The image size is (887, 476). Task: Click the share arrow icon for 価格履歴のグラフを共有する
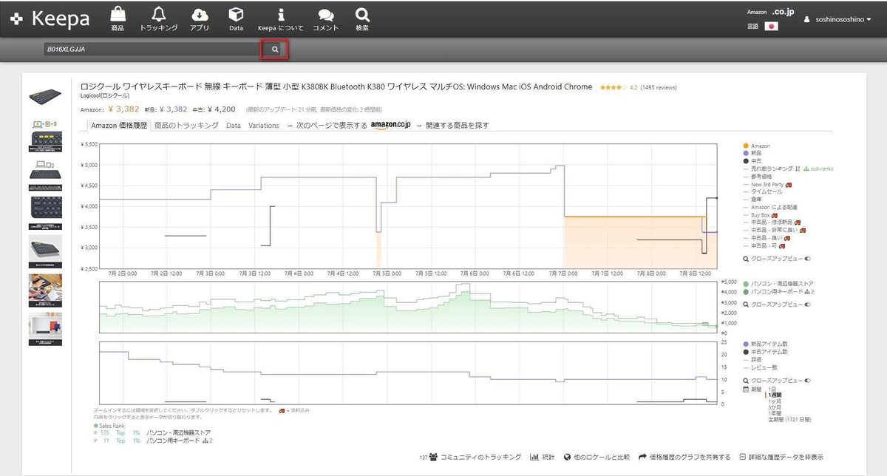642,457
